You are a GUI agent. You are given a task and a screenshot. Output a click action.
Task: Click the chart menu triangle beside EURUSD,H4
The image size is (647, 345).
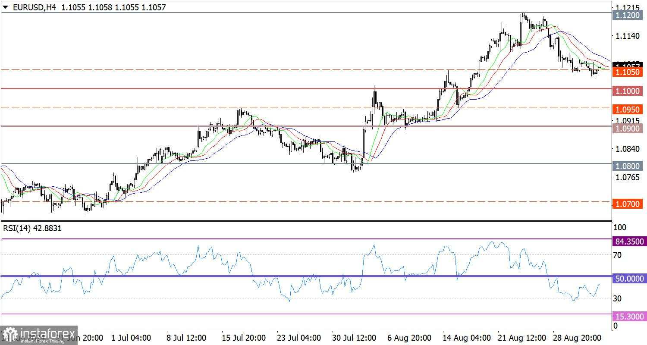(5, 7)
